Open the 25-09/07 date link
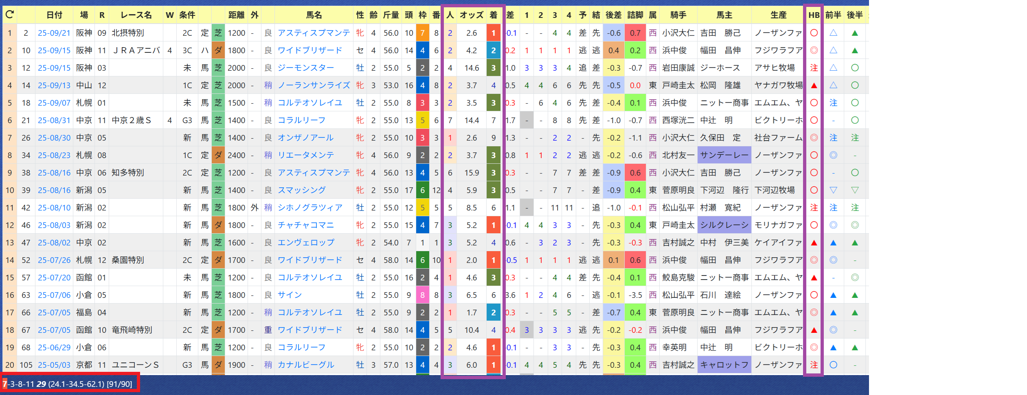The image size is (1027, 395). (x=54, y=103)
